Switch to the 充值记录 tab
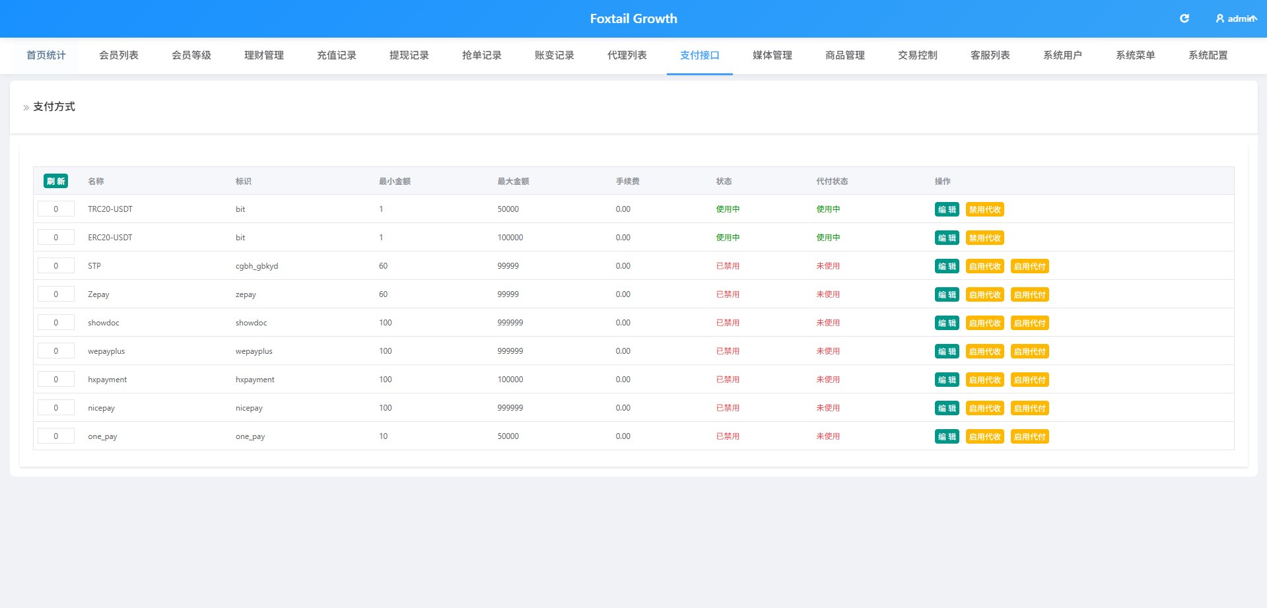This screenshot has width=1267, height=608. coord(337,55)
